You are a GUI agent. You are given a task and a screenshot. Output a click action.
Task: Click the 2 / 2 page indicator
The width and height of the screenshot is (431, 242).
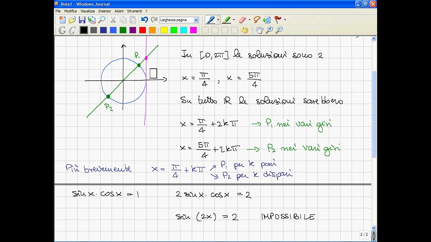pyautogui.click(x=364, y=234)
